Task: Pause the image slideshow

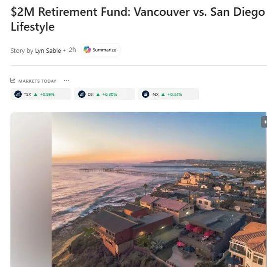Action: (264, 122)
